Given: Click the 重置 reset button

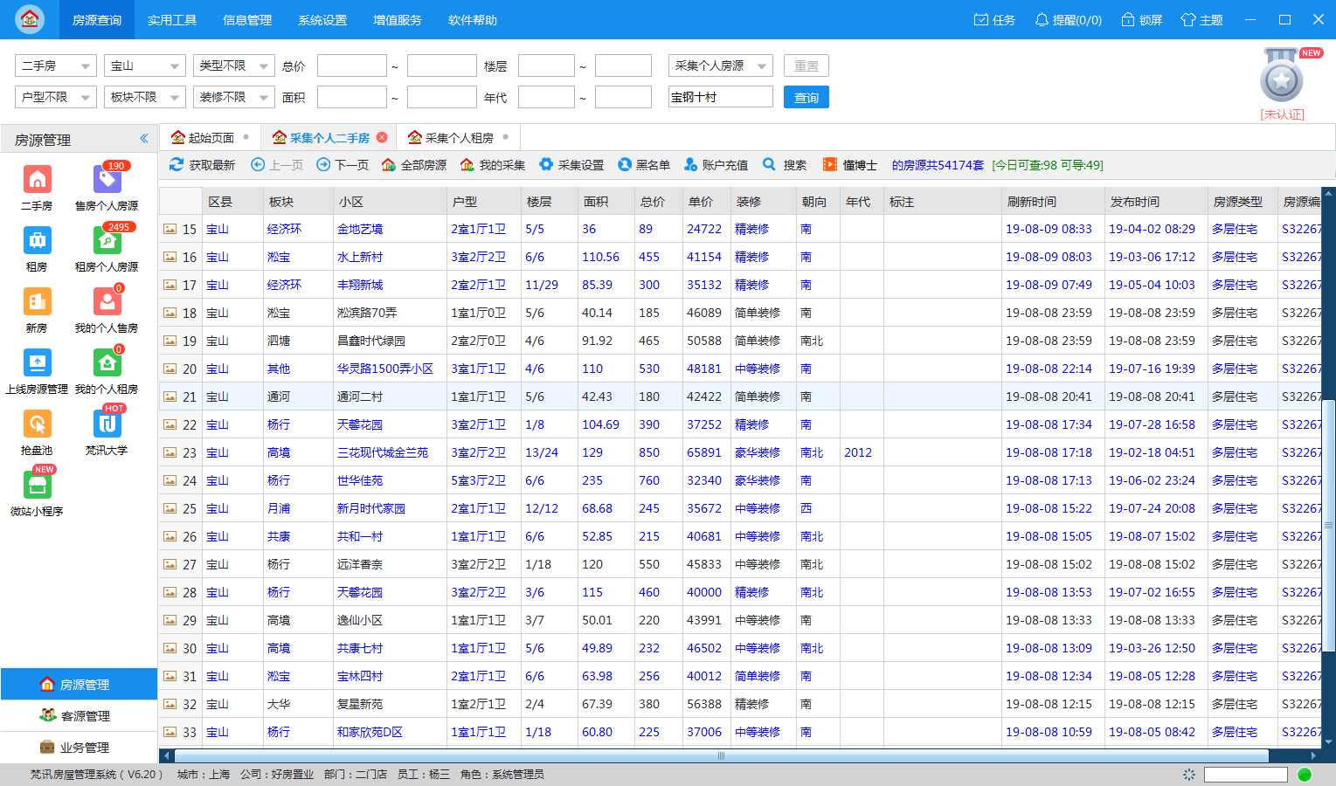Looking at the screenshot, I should [x=806, y=65].
